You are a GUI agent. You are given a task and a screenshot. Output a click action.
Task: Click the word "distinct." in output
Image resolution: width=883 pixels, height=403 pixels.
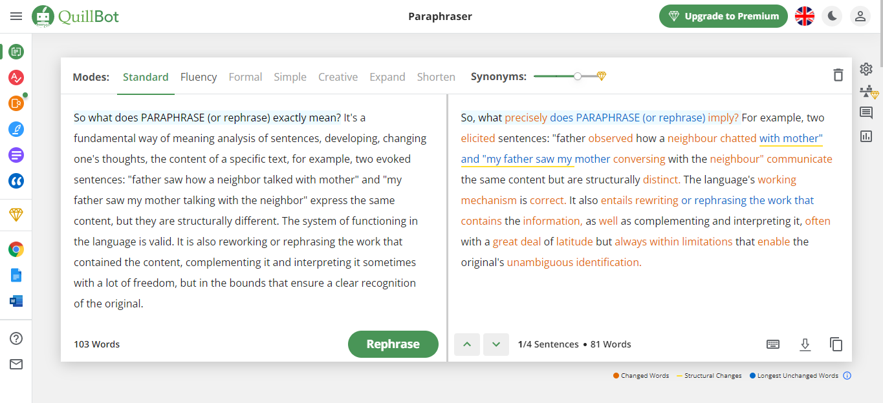pos(661,180)
